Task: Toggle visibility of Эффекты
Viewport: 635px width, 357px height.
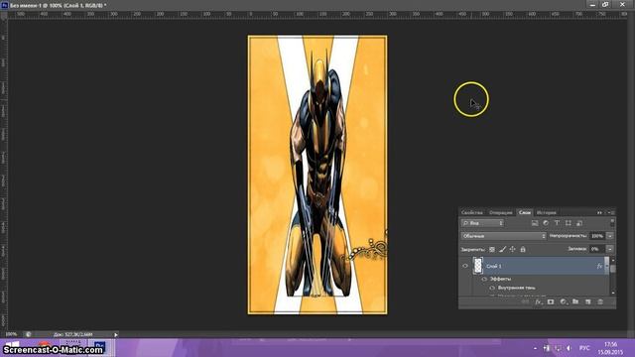Action: 484,279
